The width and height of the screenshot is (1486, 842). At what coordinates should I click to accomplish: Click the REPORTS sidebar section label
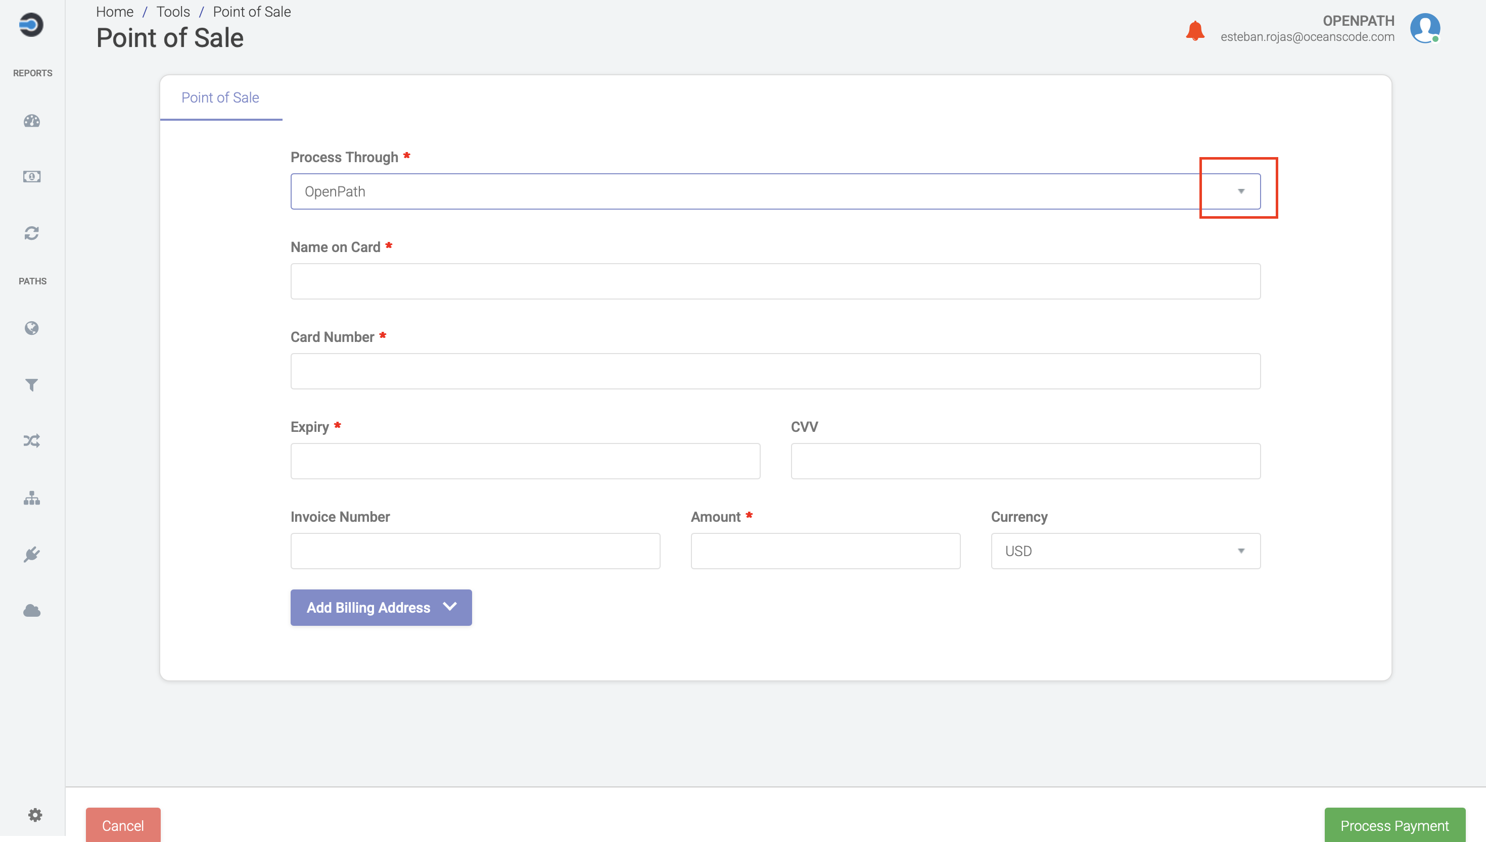point(32,73)
